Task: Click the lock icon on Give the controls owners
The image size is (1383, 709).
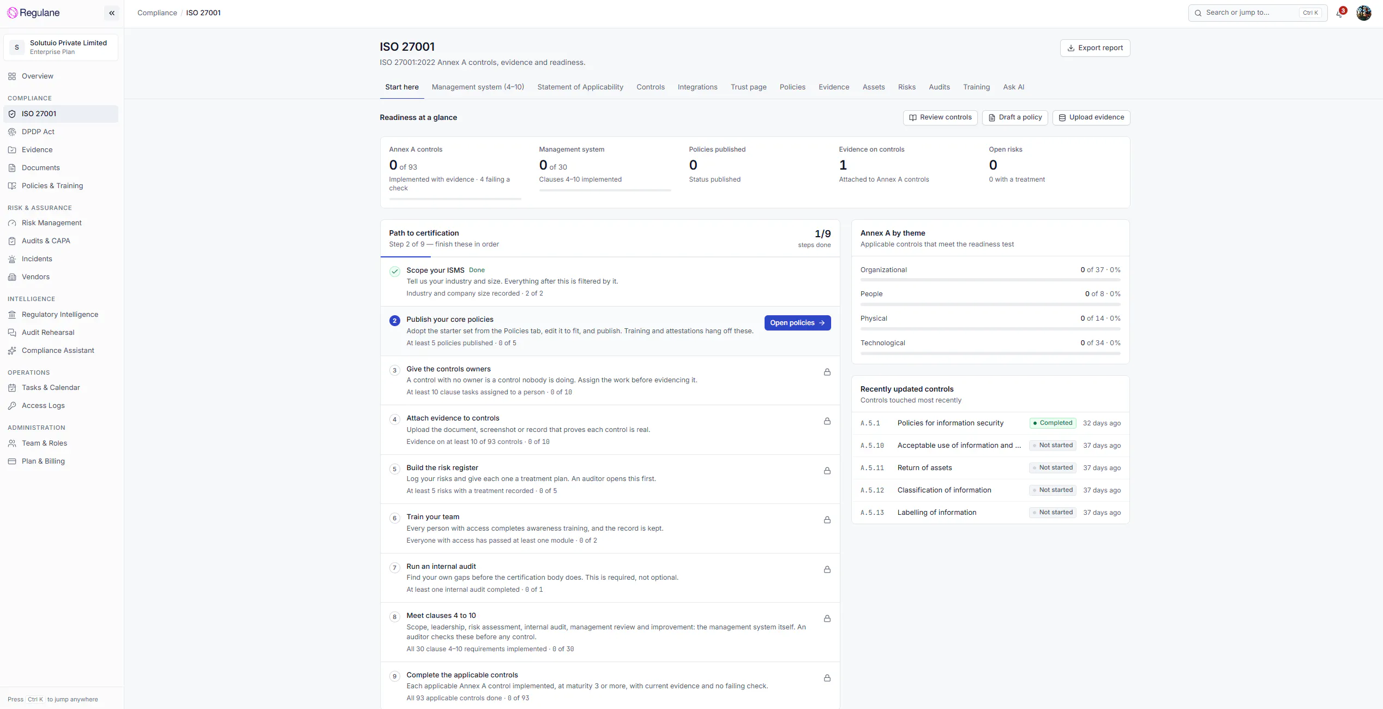Action: point(827,372)
